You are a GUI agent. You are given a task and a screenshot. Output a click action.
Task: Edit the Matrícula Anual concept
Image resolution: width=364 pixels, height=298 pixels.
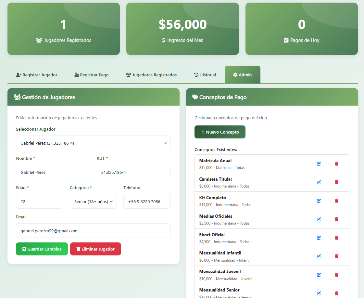pyautogui.click(x=319, y=164)
